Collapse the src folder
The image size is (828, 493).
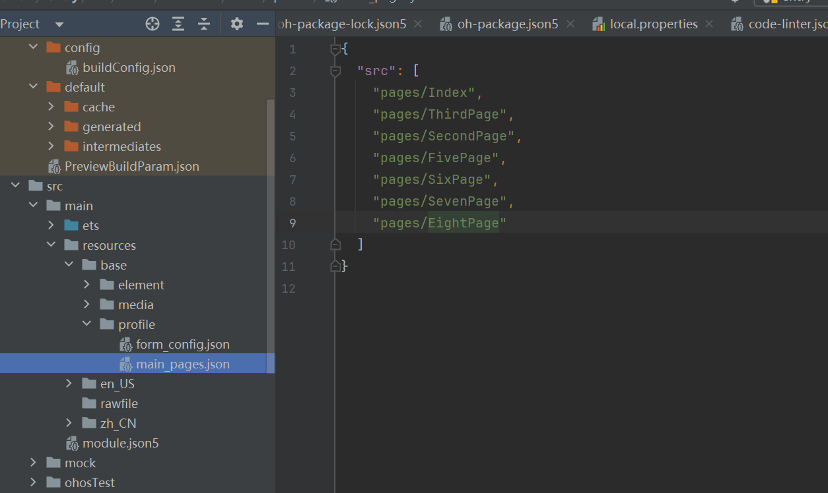coord(15,186)
